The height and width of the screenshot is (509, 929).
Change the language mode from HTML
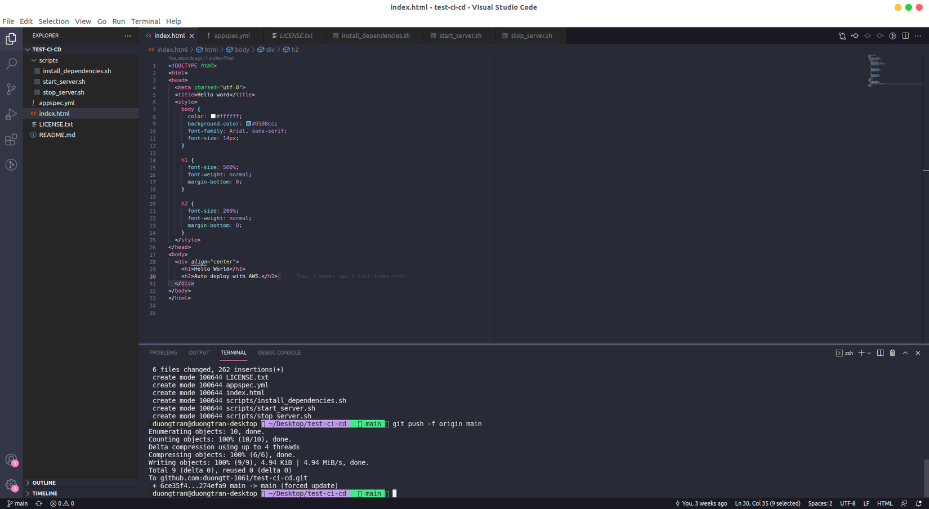click(x=885, y=504)
